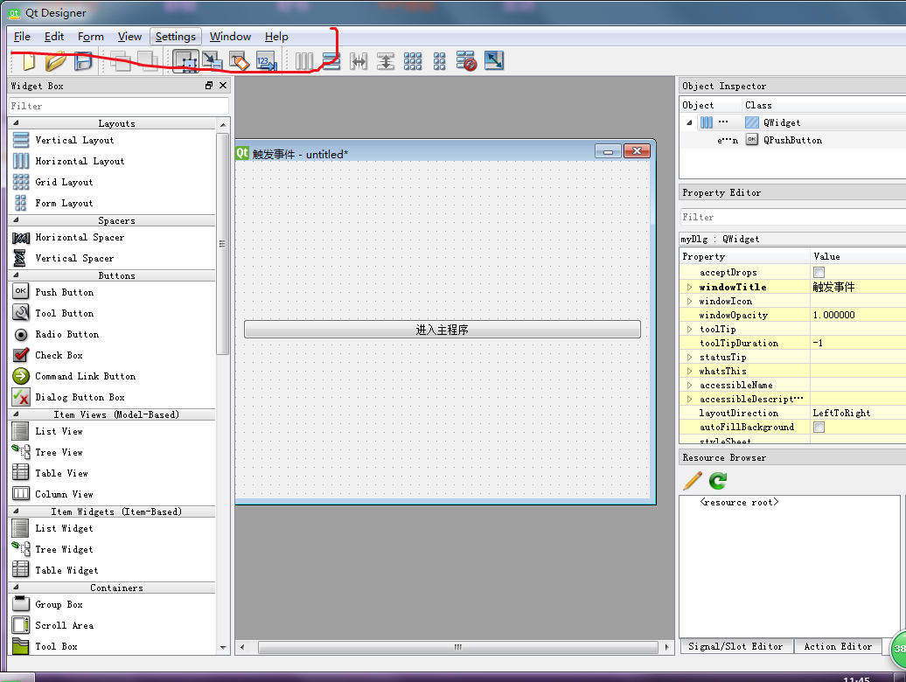Switch to Edit Signals/Slots mode icon
This screenshot has height=682, width=906.
coord(212,61)
